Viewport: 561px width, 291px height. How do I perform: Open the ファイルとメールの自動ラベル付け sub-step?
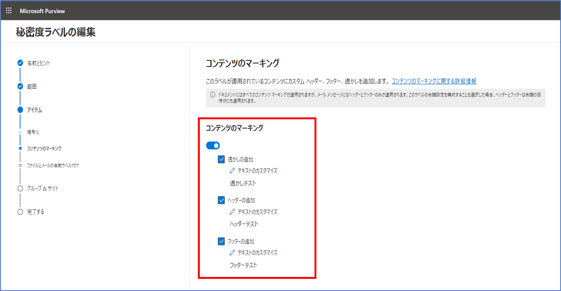coord(53,165)
